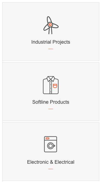102x182 pixels.
Task: Click the orange hub of the turbine
Action: coord(50,25)
